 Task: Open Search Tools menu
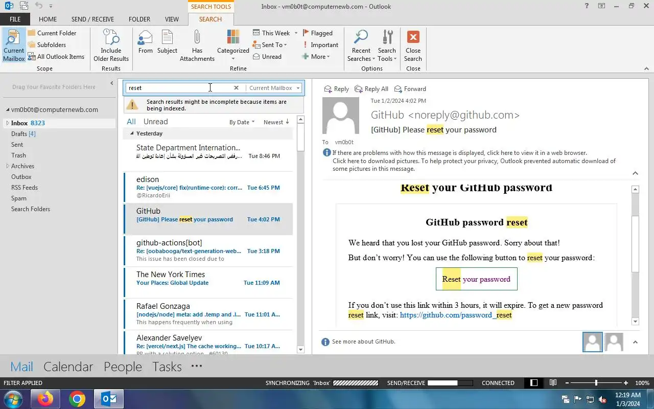tap(387, 46)
